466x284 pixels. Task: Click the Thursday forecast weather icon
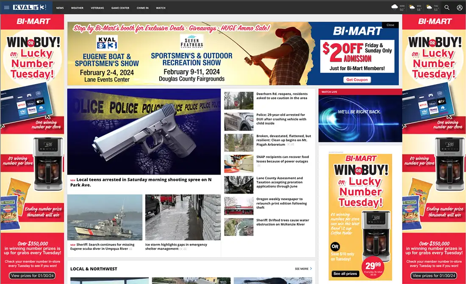429,7
